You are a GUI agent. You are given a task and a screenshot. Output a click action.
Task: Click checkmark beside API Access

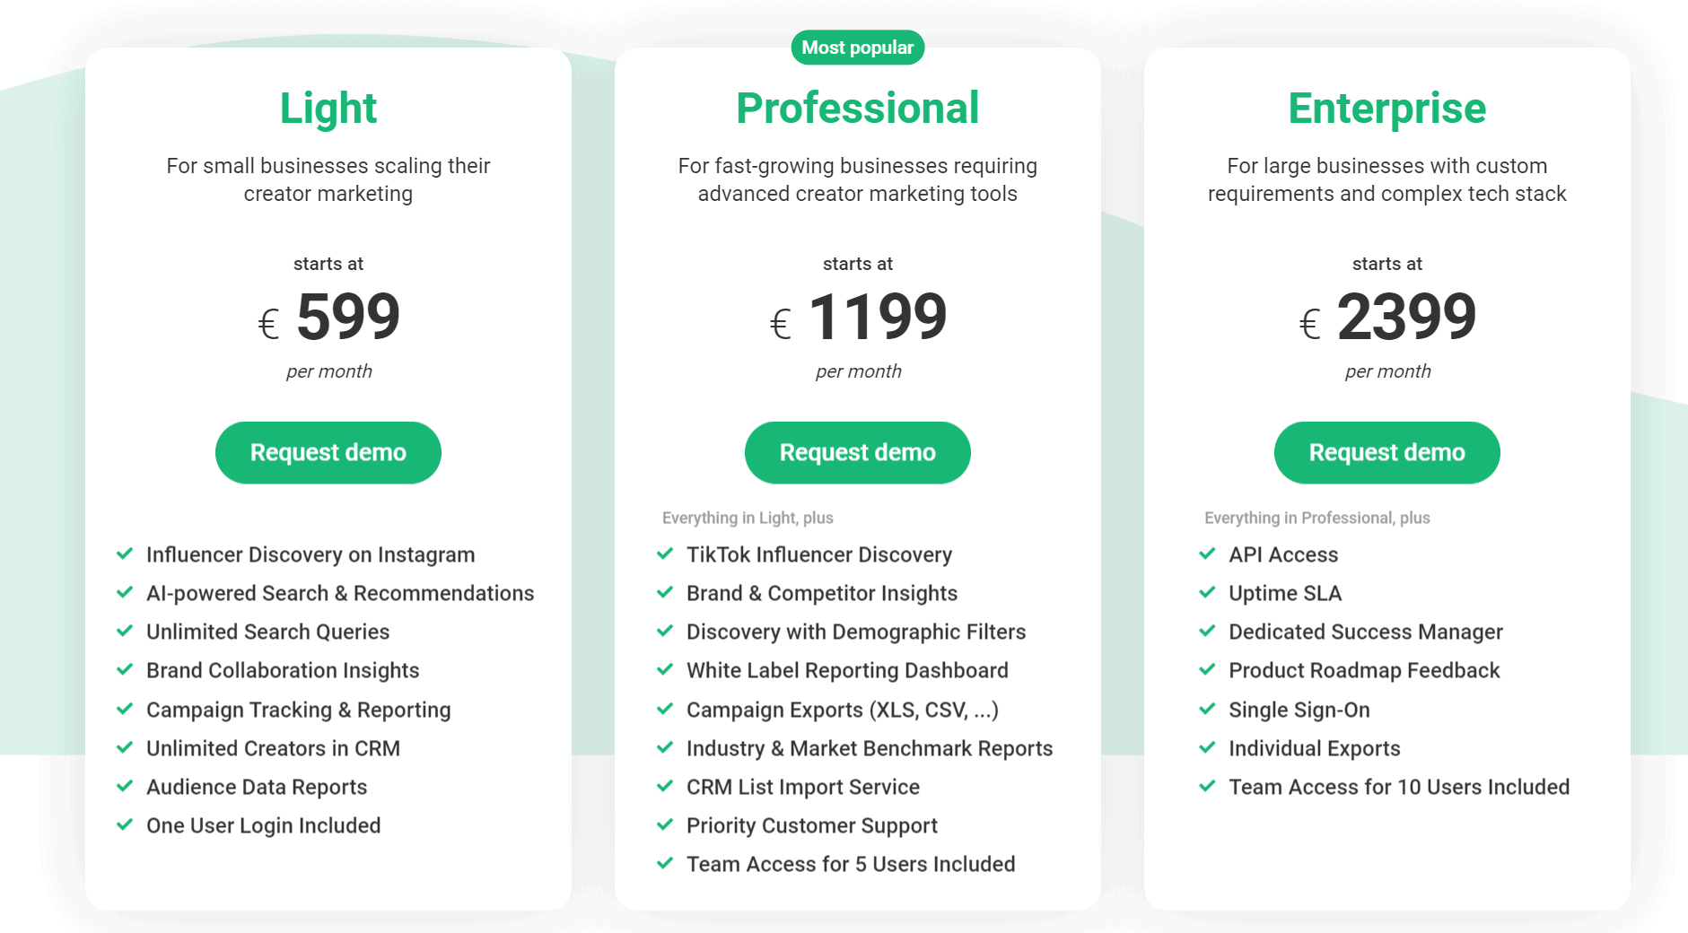[x=1207, y=554]
